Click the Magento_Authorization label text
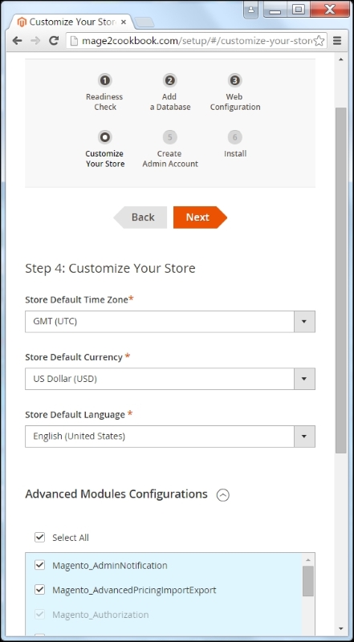The image size is (354, 642). (x=100, y=615)
